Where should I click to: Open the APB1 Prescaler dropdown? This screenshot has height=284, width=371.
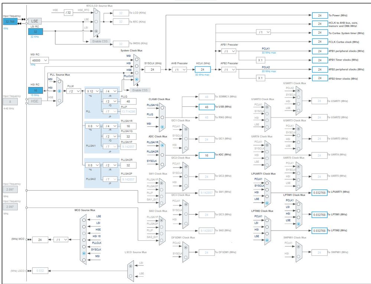point(229,51)
